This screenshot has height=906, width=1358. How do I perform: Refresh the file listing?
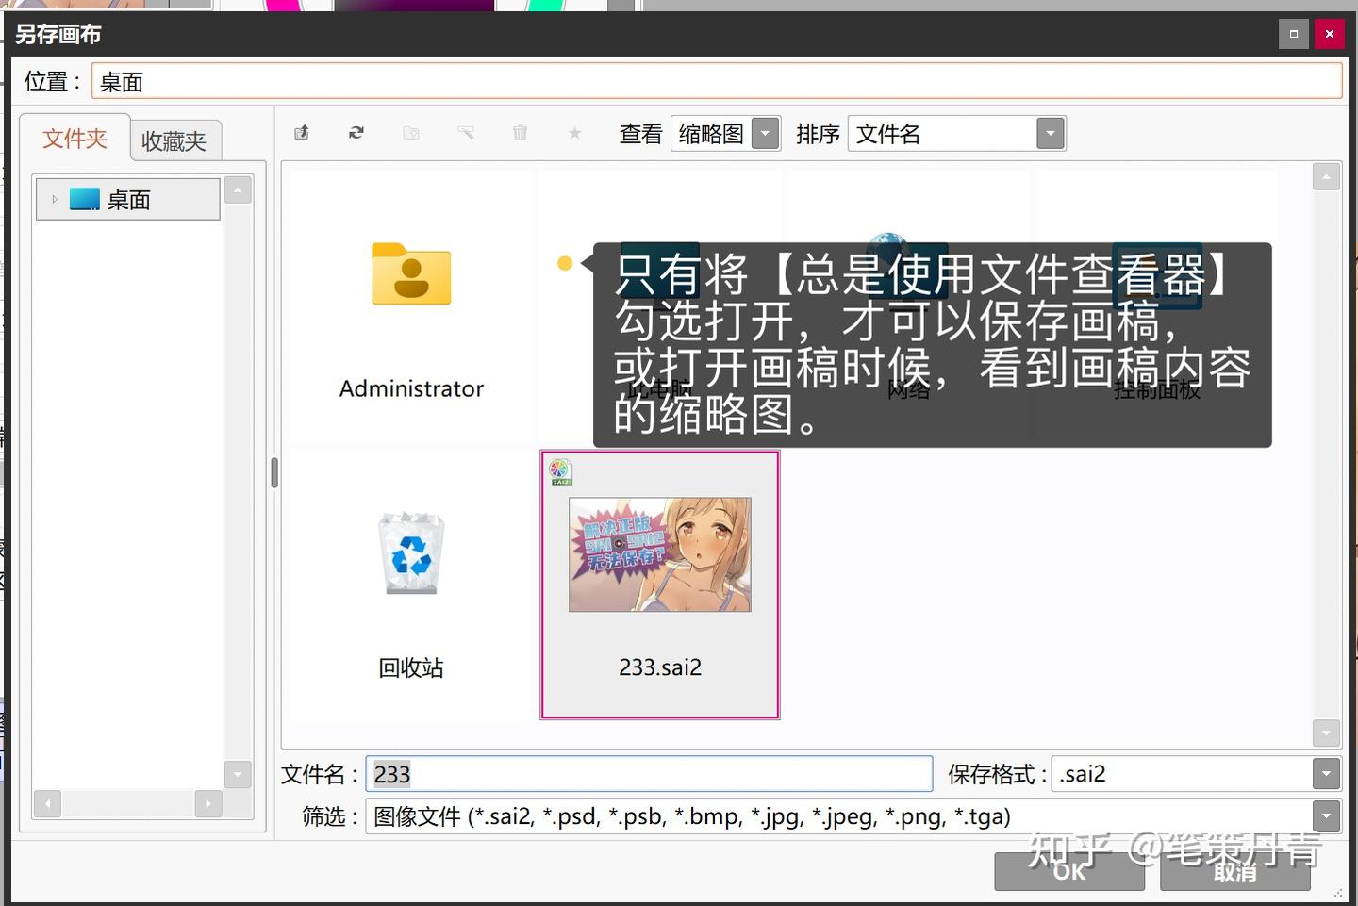pyautogui.click(x=356, y=133)
